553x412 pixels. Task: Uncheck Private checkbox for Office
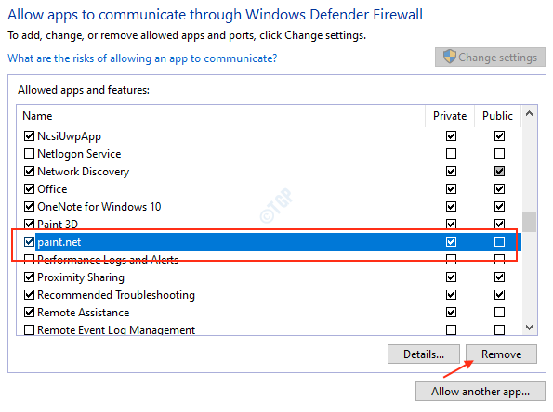coord(451,188)
